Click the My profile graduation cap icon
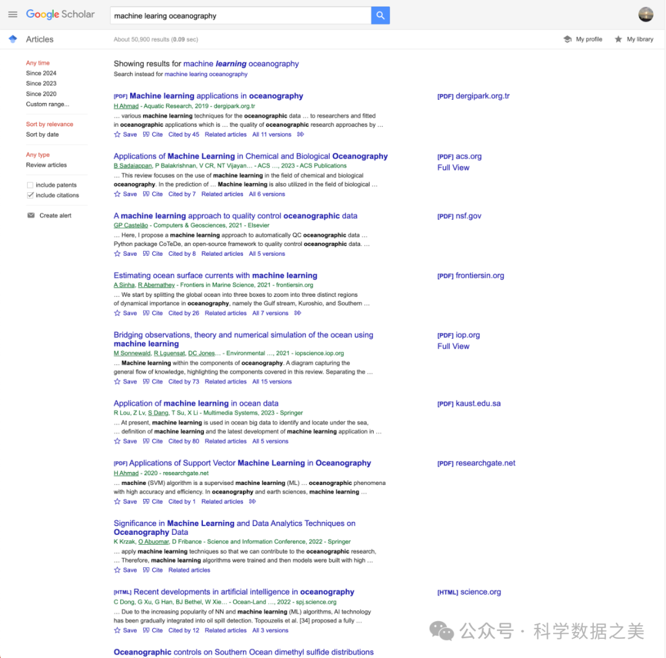This screenshot has height=658, width=666. [567, 39]
